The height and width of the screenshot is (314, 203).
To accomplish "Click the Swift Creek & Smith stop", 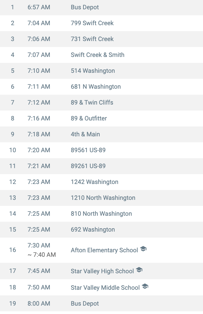I will (98, 55).
